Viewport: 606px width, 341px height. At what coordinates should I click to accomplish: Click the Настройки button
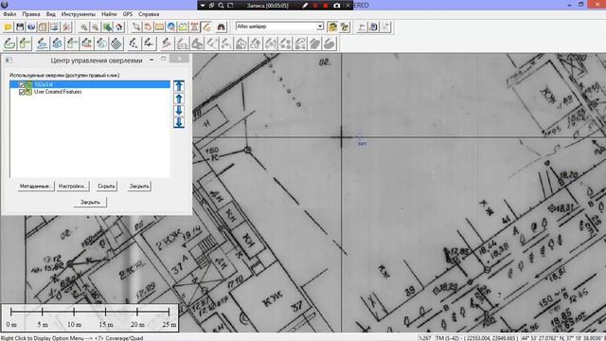(x=73, y=187)
